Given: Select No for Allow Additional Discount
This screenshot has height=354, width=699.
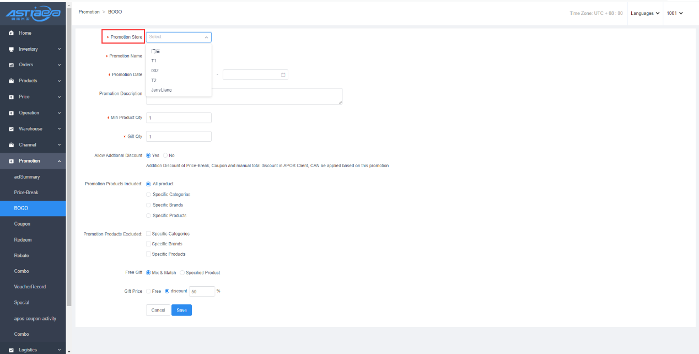Looking at the screenshot, I should pyautogui.click(x=166, y=155).
